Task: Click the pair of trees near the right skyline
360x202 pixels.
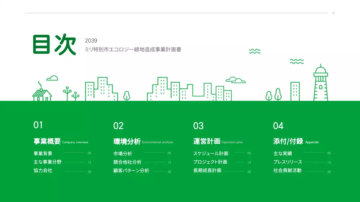Action: coord(274,95)
